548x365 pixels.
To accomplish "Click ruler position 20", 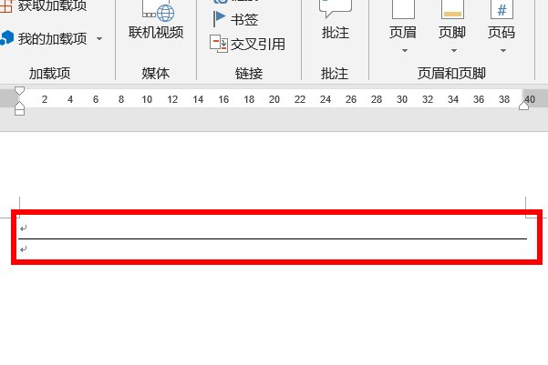I will 274,99.
